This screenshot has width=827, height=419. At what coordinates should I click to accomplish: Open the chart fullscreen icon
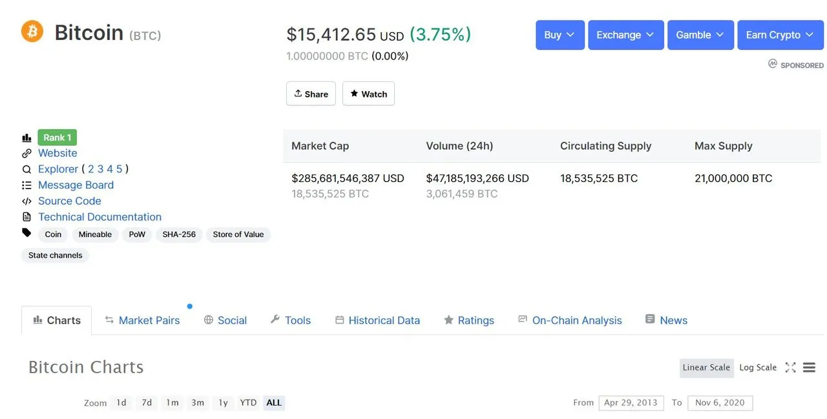[x=790, y=367]
